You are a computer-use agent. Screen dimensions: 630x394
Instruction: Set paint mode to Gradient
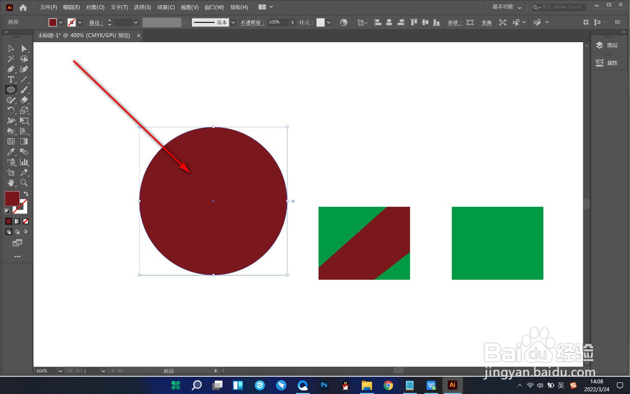point(17,221)
